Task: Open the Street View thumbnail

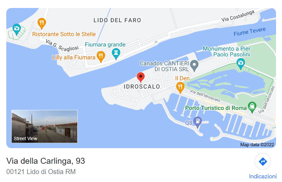Action: [44, 127]
